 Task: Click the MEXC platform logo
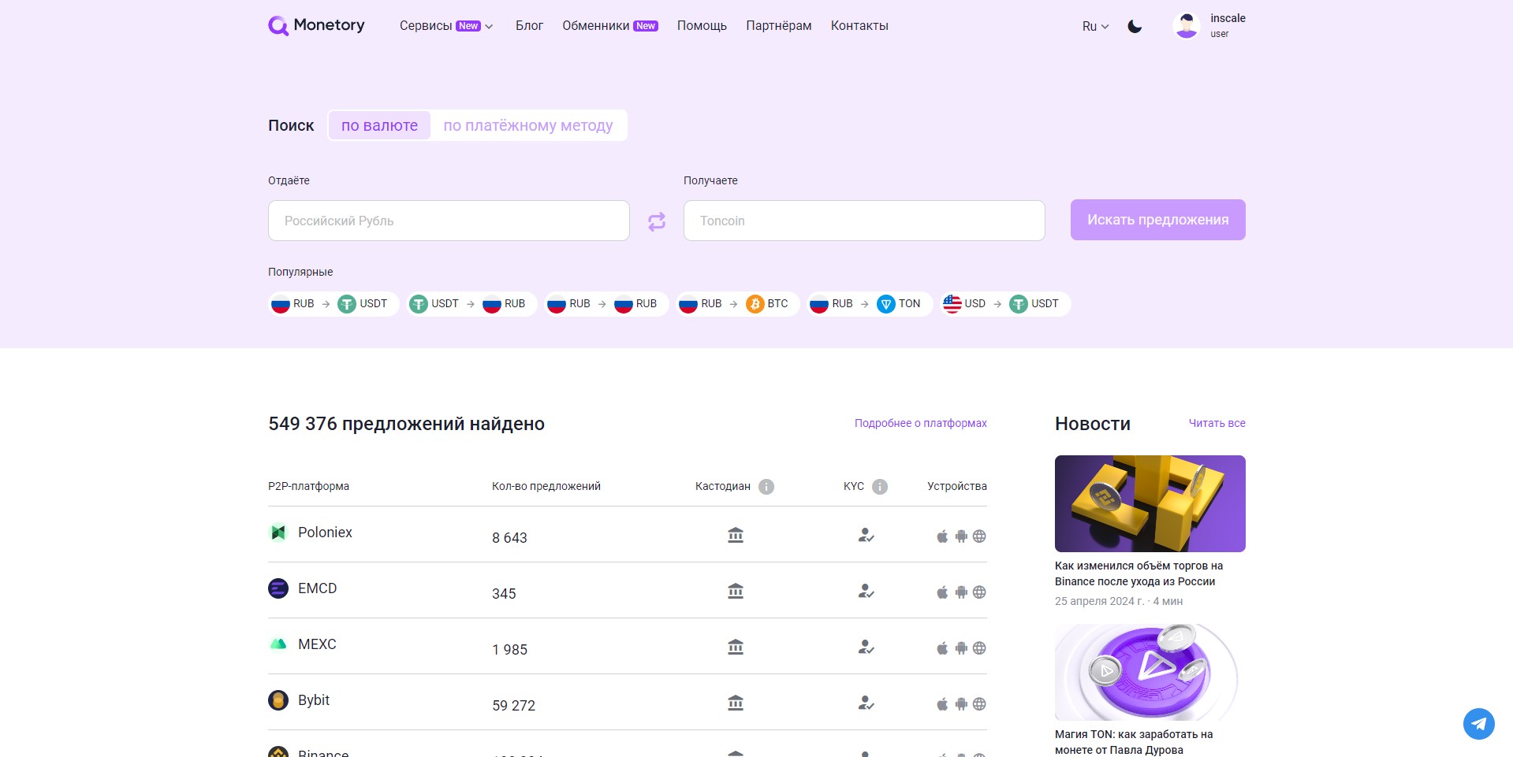point(278,644)
